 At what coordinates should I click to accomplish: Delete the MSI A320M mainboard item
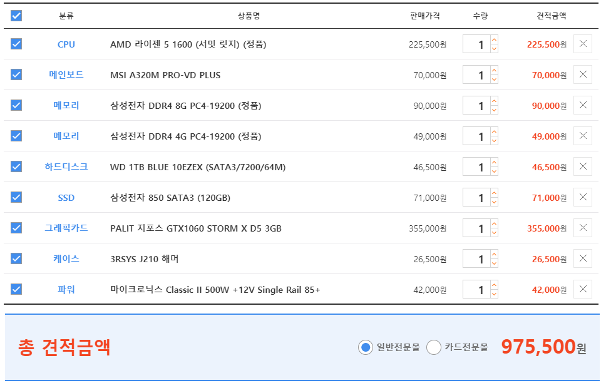(583, 74)
